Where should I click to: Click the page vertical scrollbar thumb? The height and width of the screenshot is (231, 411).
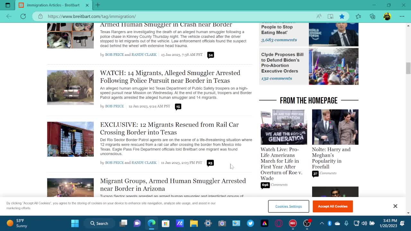click(408, 68)
